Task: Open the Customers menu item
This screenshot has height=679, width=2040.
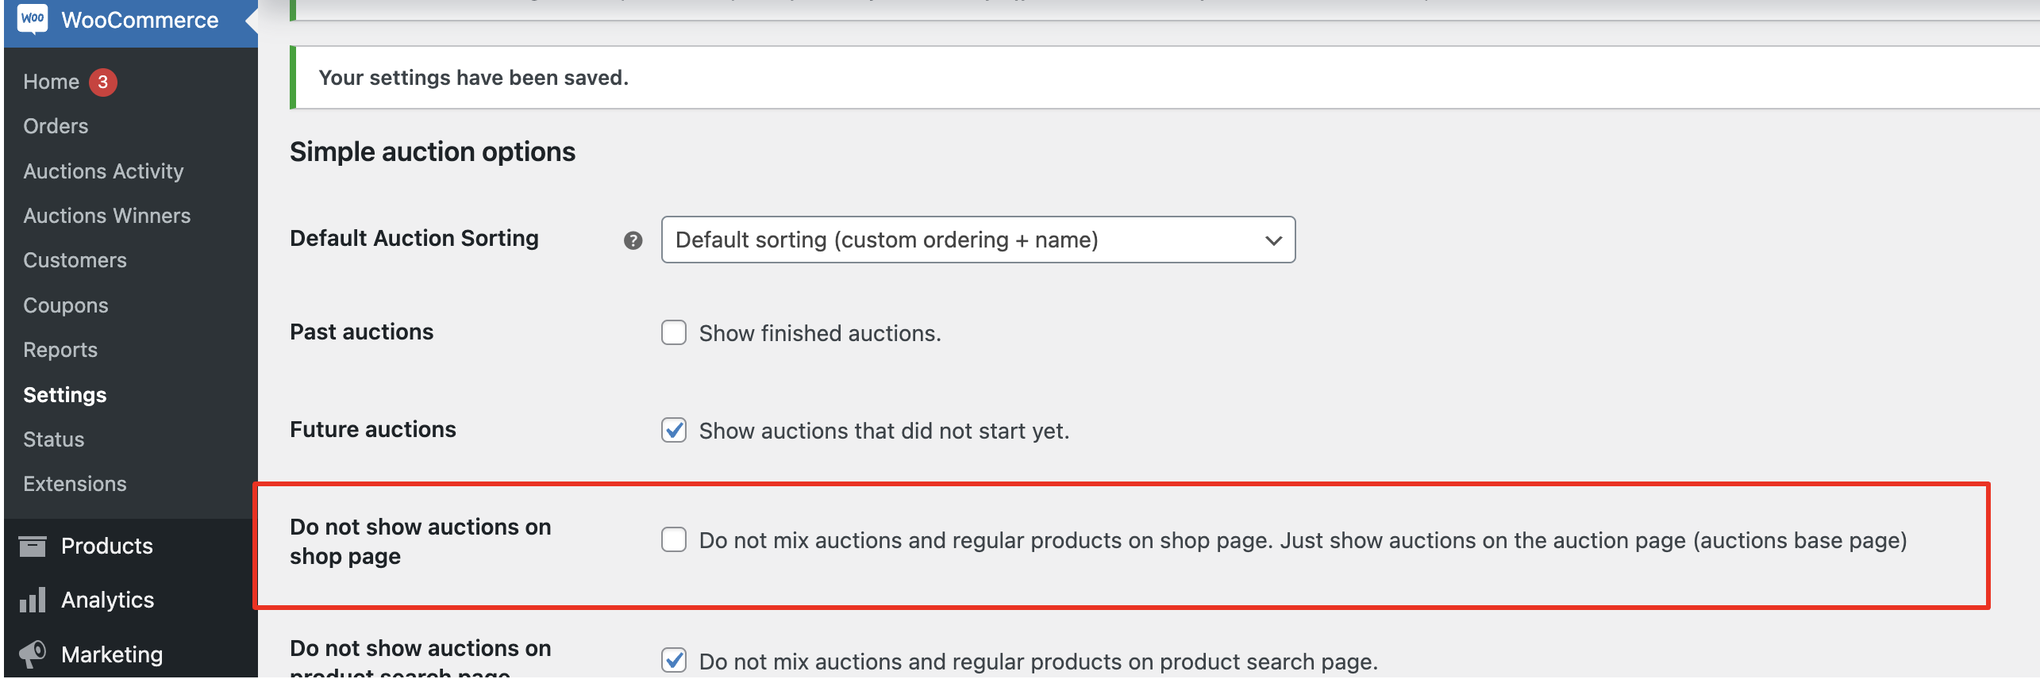Action: tap(75, 260)
